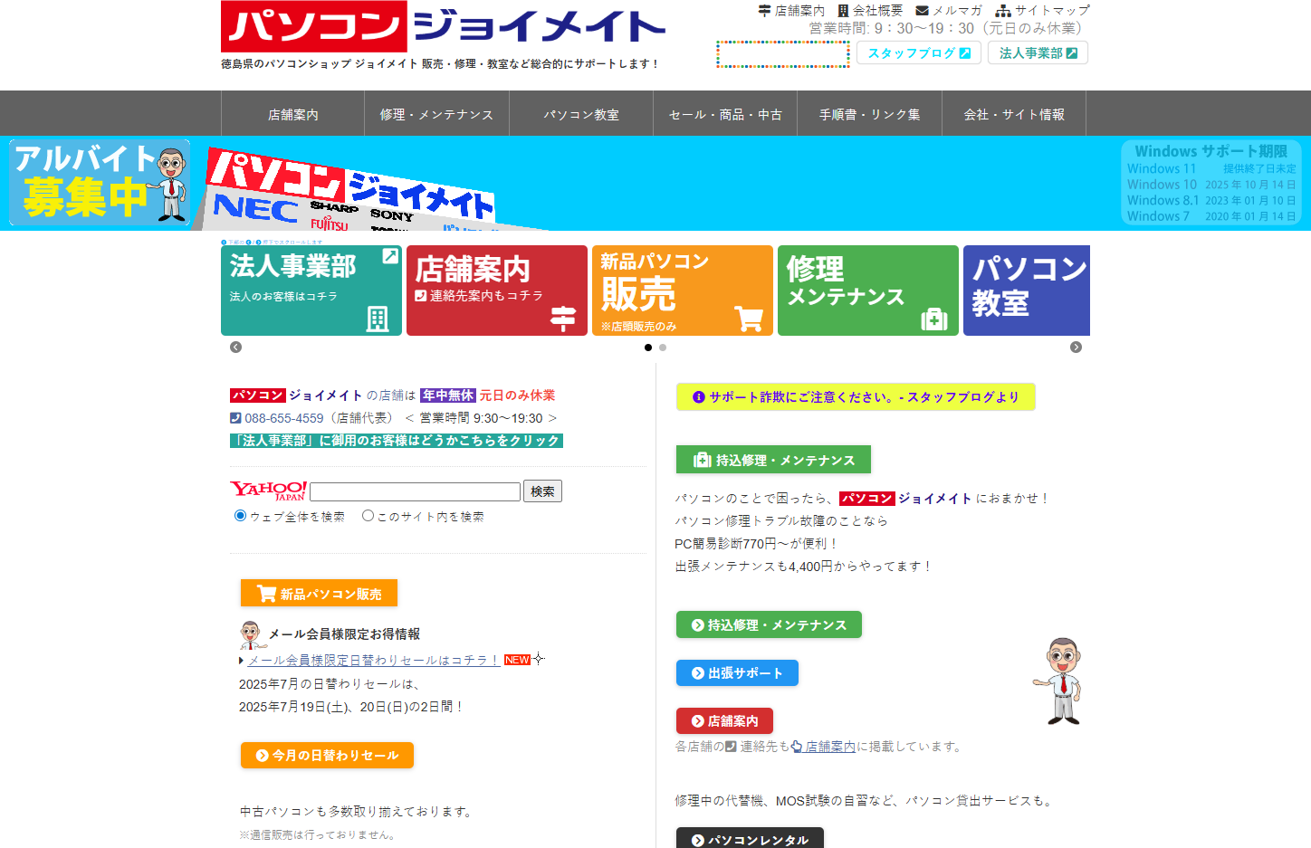Image resolution: width=1311 pixels, height=848 pixels.
Task: Follow the inline 店舗案内 text link
Action: [829, 747]
